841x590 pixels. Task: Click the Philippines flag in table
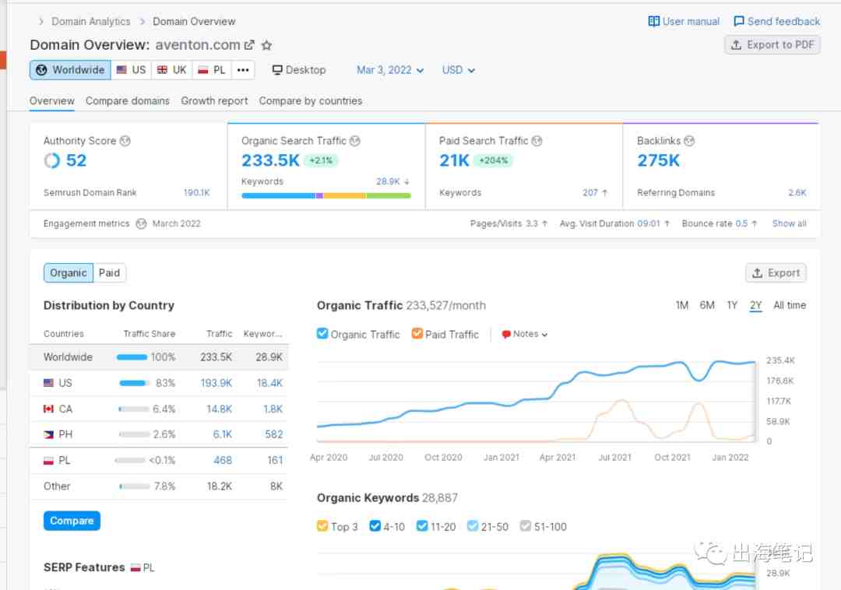49,434
